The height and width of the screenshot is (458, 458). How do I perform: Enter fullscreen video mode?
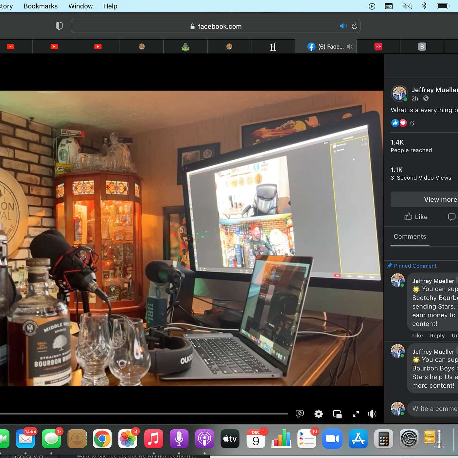356,414
